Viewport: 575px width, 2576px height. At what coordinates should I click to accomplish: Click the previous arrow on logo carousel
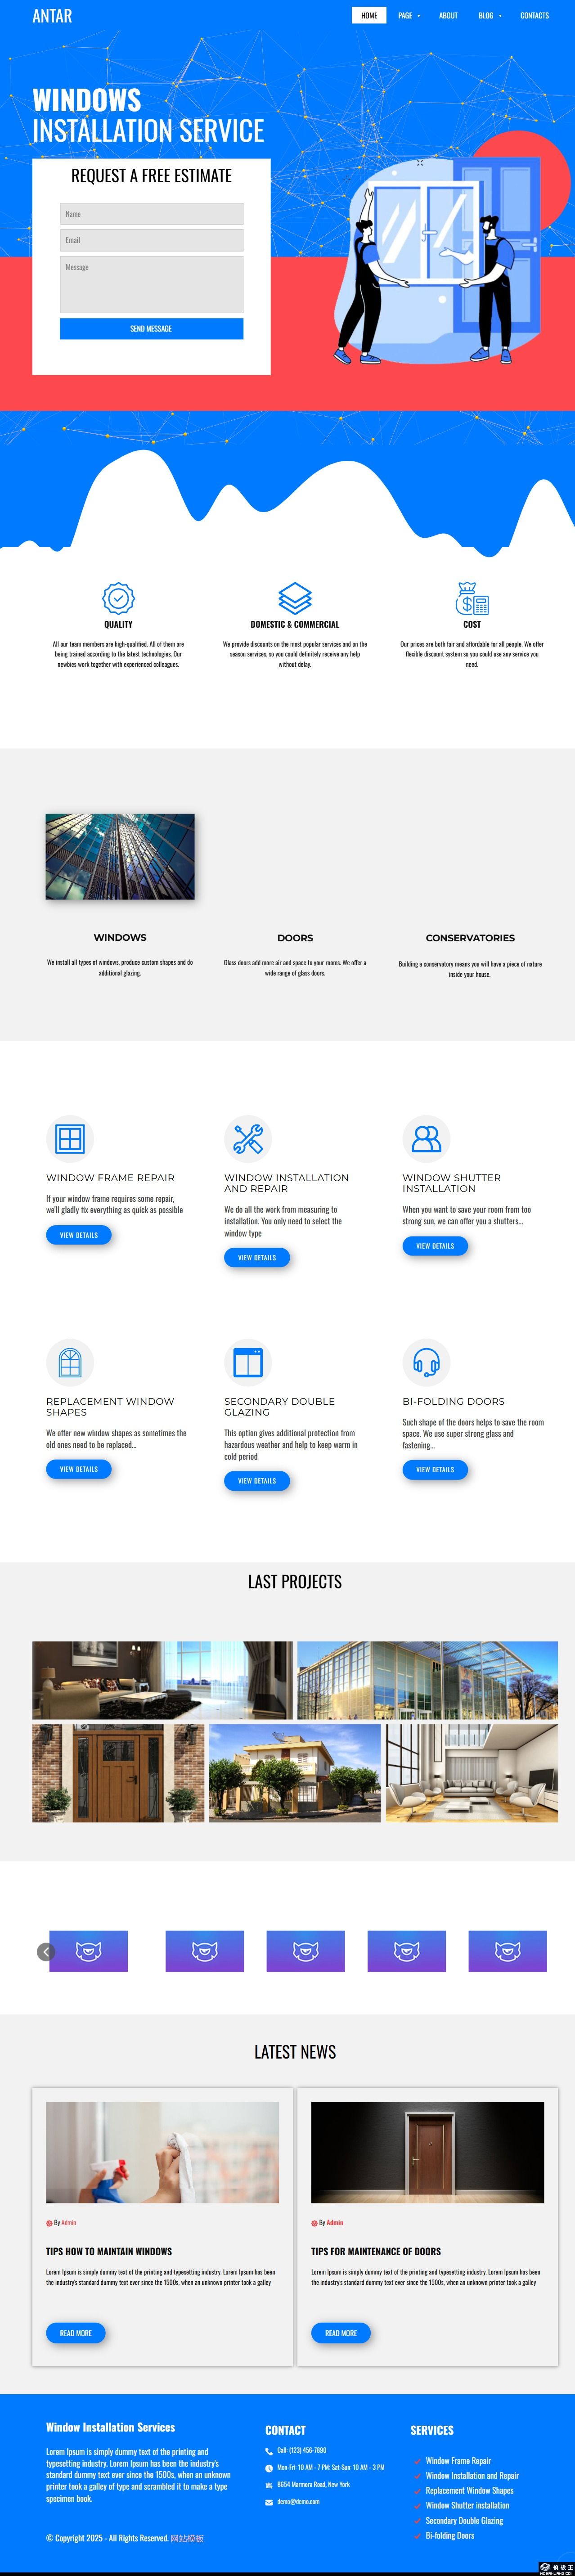tap(45, 1952)
